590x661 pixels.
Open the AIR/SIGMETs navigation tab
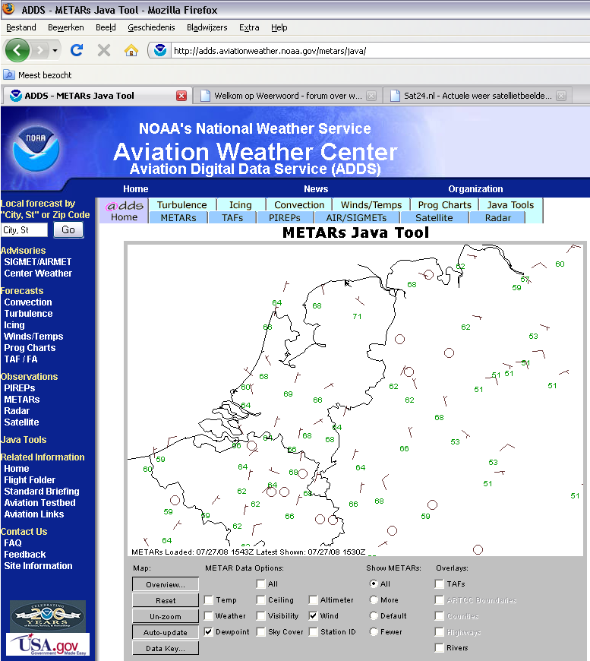coord(357,217)
